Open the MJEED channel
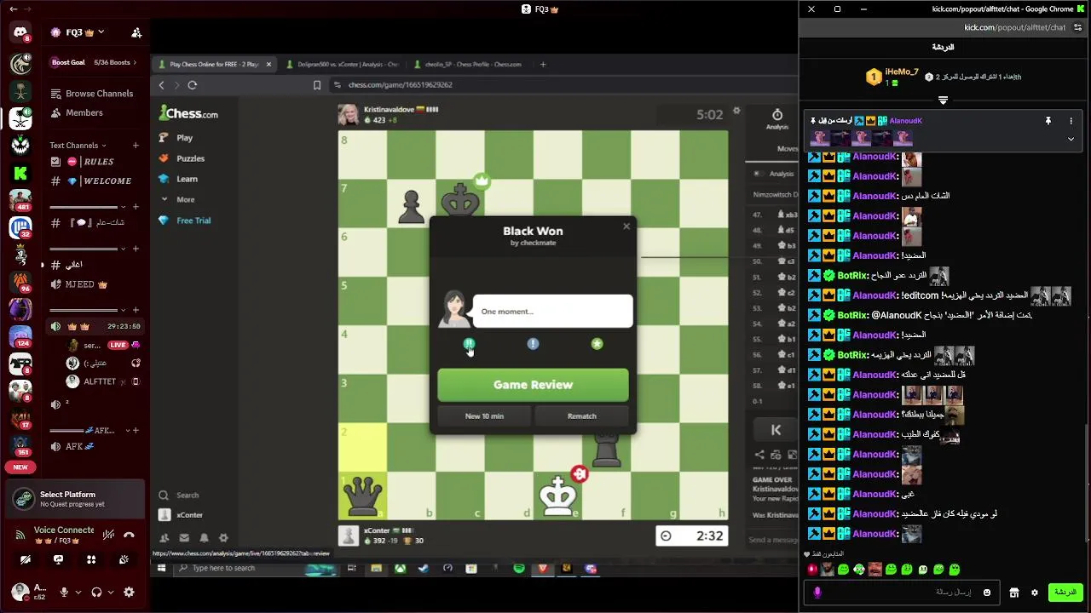 click(x=94, y=284)
